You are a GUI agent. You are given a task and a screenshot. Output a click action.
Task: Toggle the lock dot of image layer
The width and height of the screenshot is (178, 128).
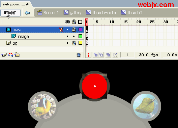tap(74, 36)
